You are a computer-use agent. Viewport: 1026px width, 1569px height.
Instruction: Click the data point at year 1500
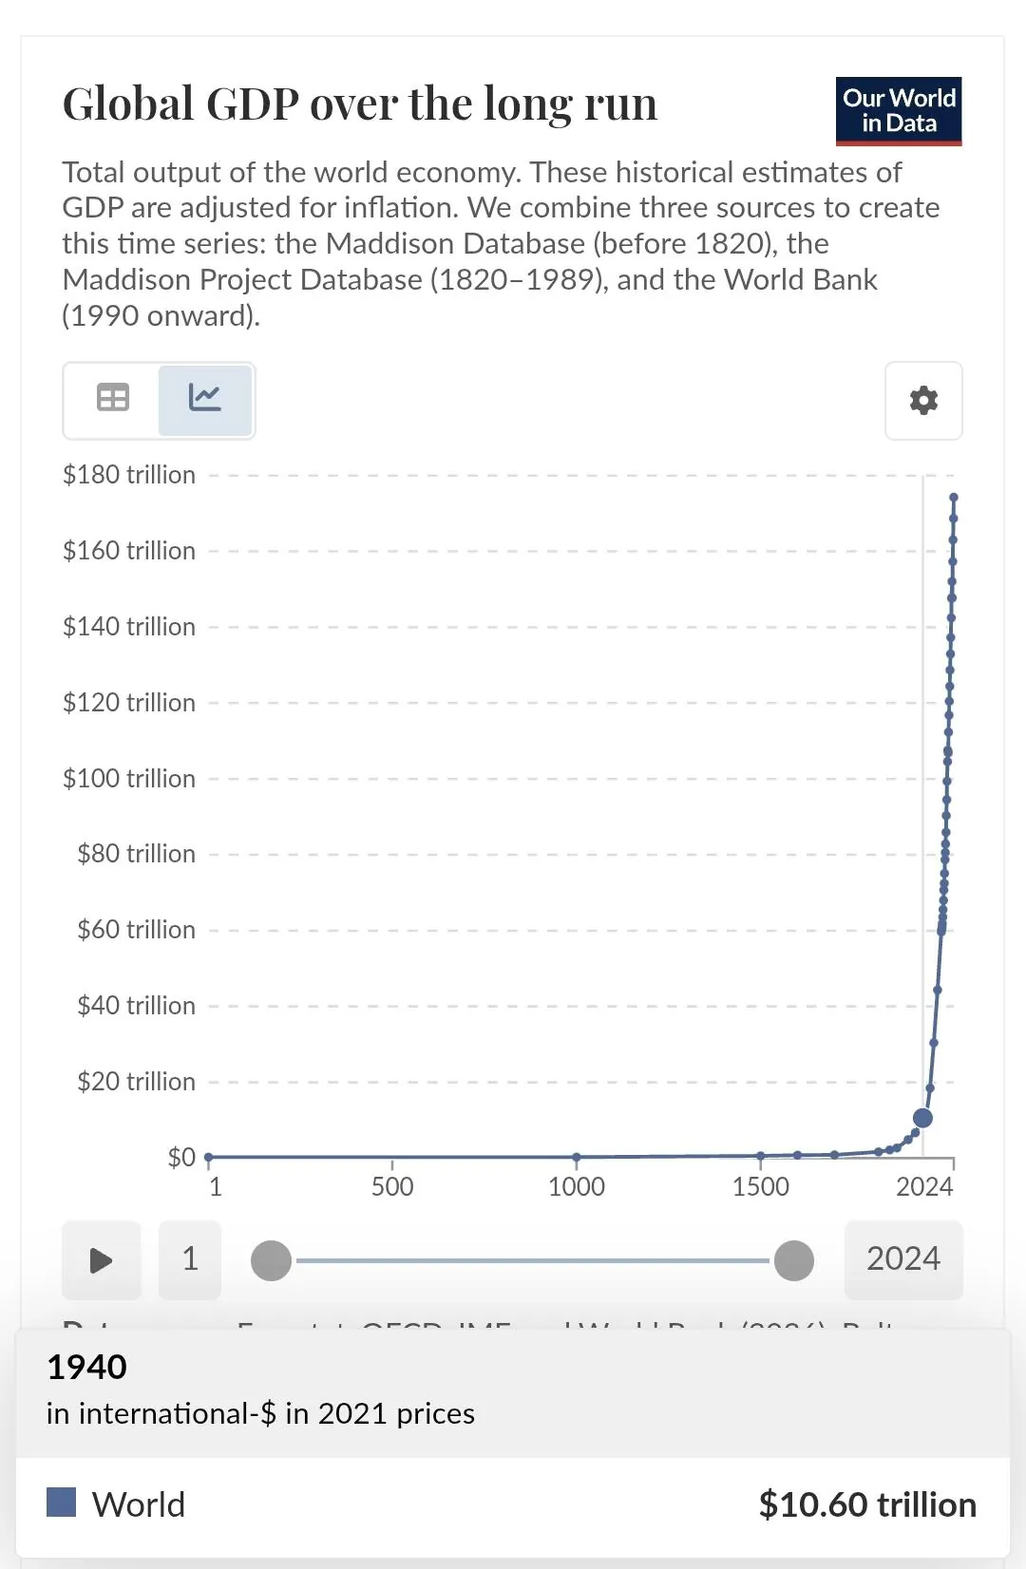point(761,1156)
